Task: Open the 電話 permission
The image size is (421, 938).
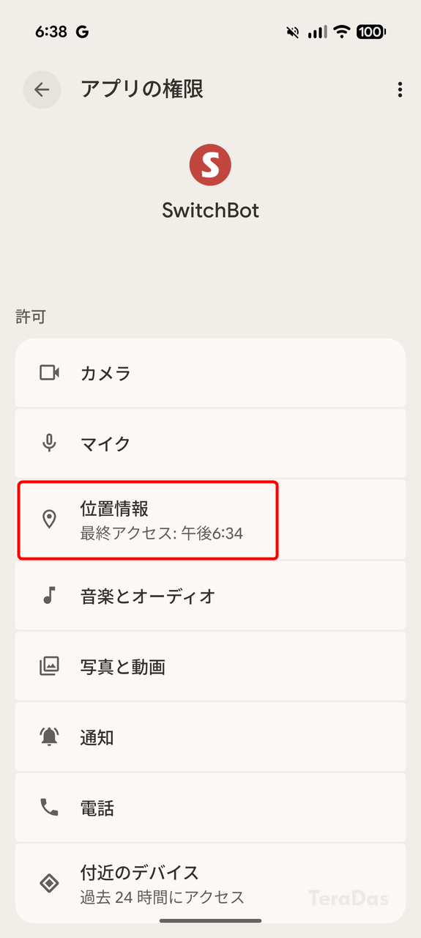Action: 210,808
